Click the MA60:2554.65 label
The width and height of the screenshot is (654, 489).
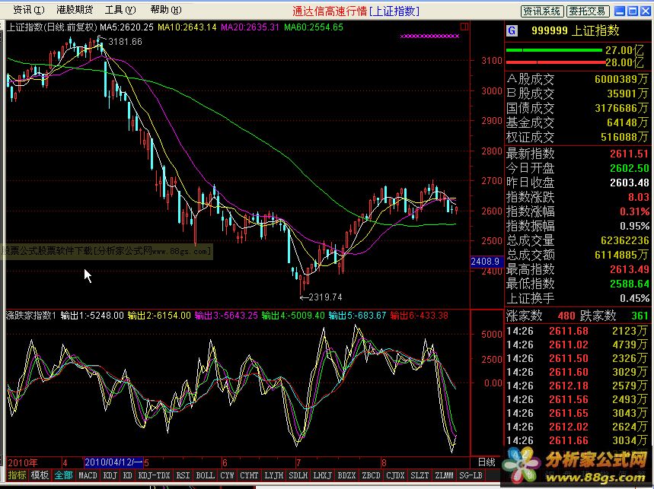[314, 27]
